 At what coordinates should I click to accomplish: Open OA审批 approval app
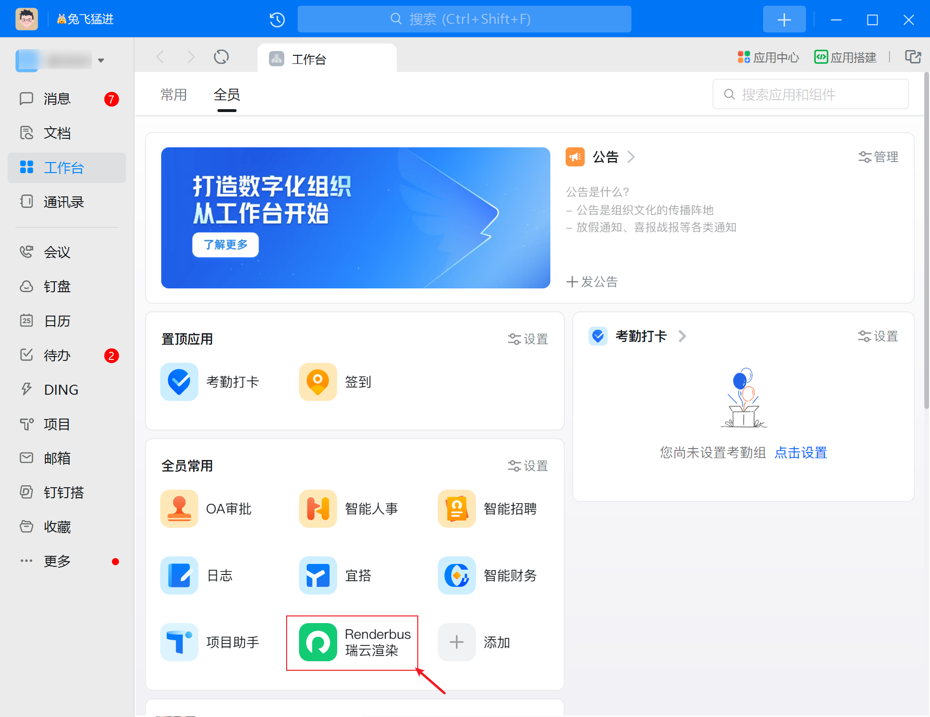pyautogui.click(x=206, y=509)
